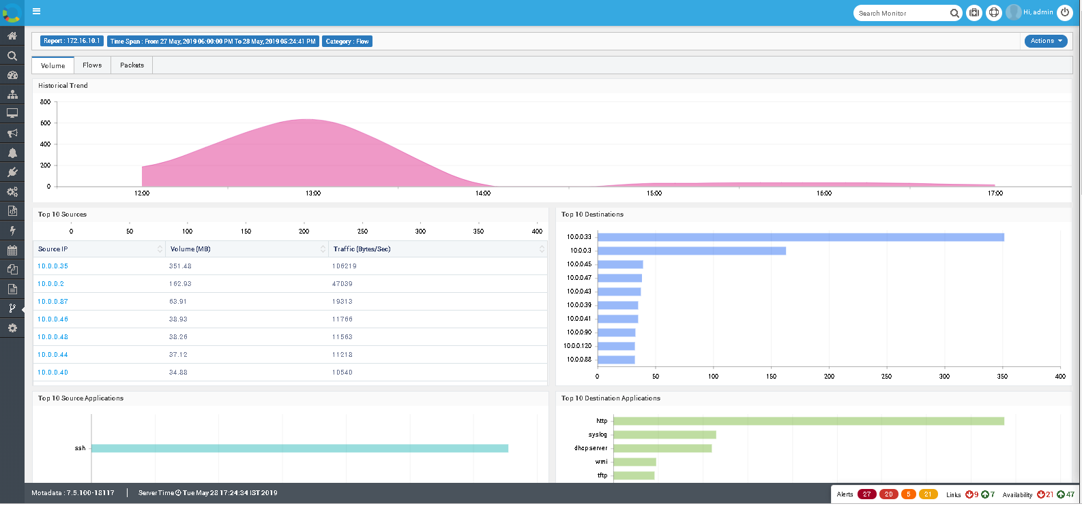Switch to the Flows tab
The height and width of the screenshot is (506, 1082).
(92, 65)
